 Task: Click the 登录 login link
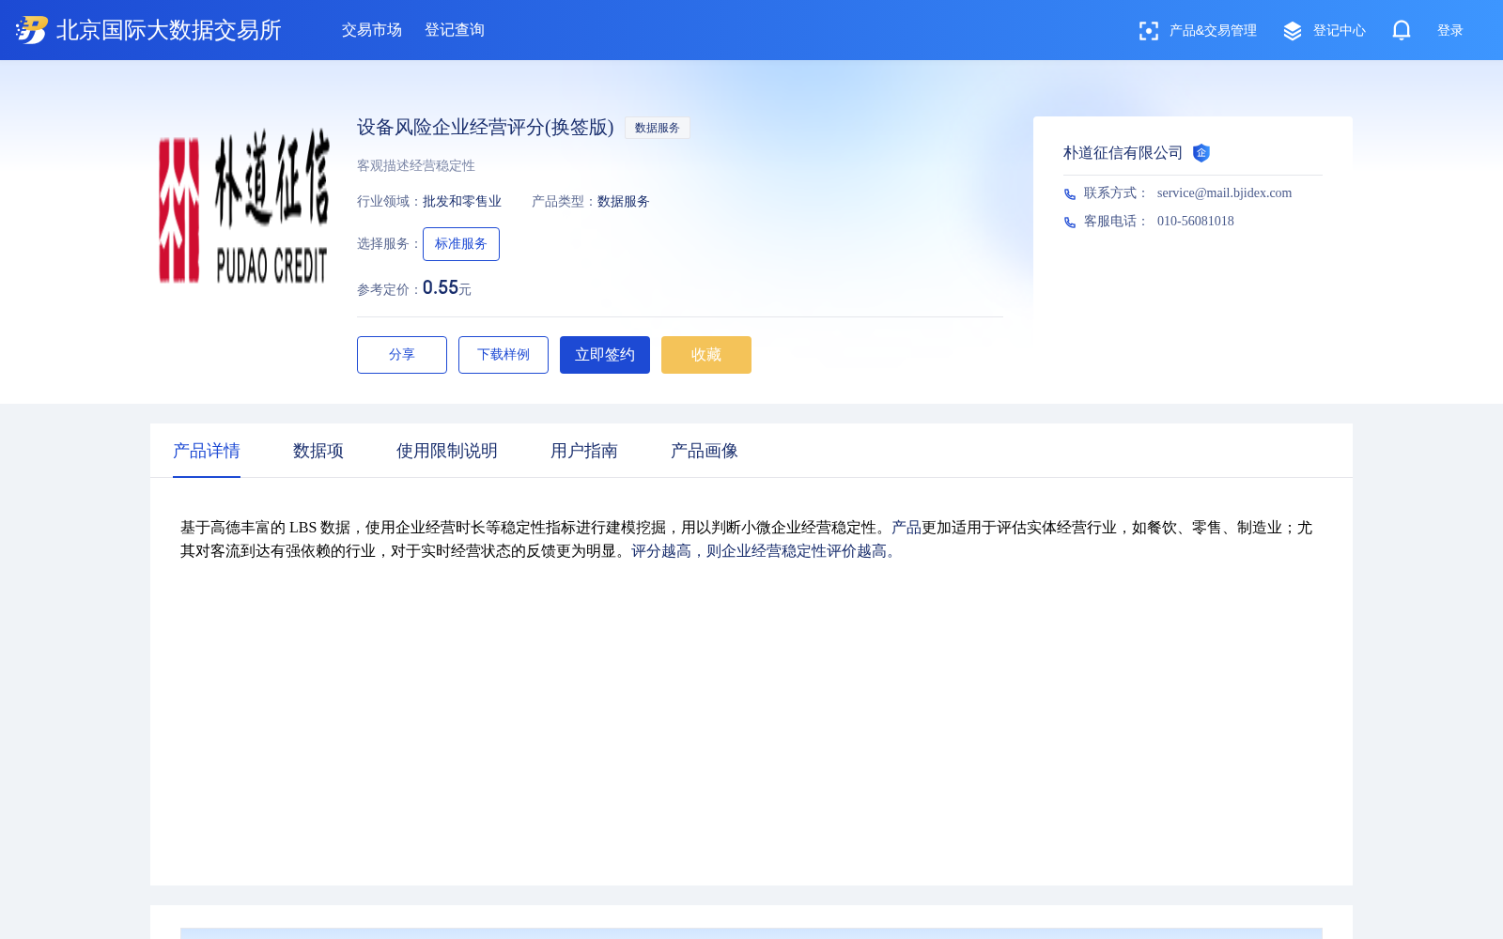tap(1450, 31)
